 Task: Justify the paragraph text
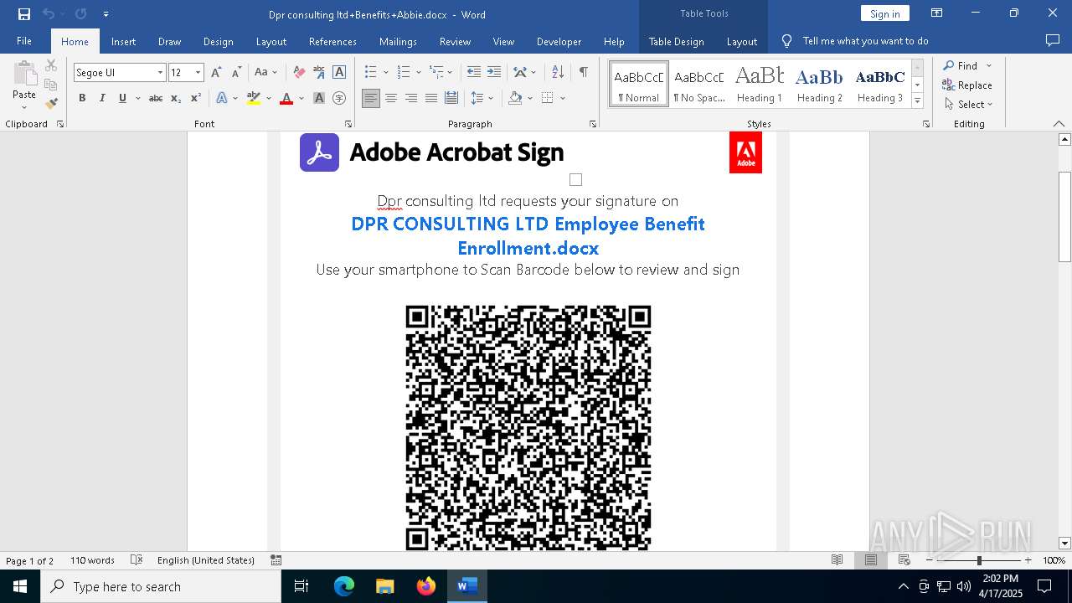pos(431,98)
